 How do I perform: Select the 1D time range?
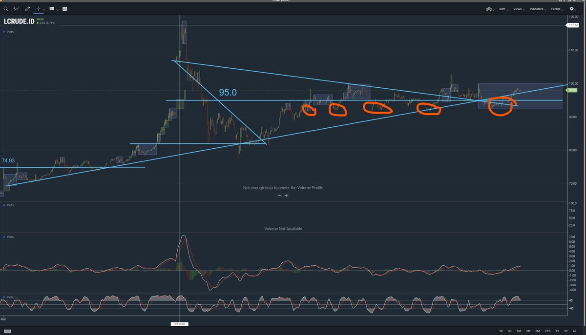(x=501, y=331)
